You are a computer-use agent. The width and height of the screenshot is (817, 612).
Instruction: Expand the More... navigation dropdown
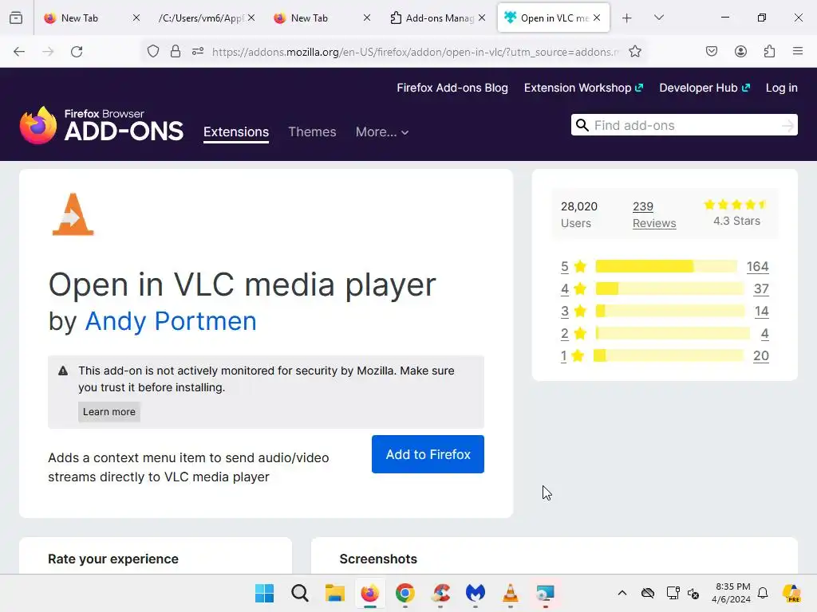point(382,132)
